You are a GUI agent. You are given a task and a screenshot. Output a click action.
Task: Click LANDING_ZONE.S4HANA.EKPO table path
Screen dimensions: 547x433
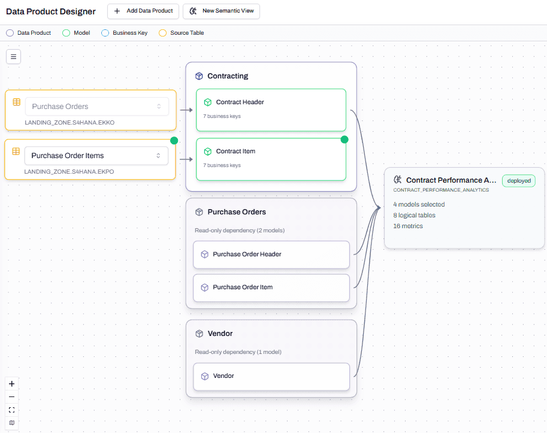pyautogui.click(x=69, y=172)
